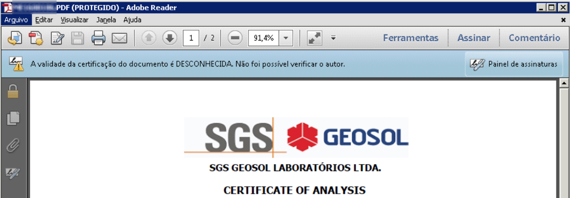
Task: Open attachments paperclip panel
Action: [x=13, y=146]
